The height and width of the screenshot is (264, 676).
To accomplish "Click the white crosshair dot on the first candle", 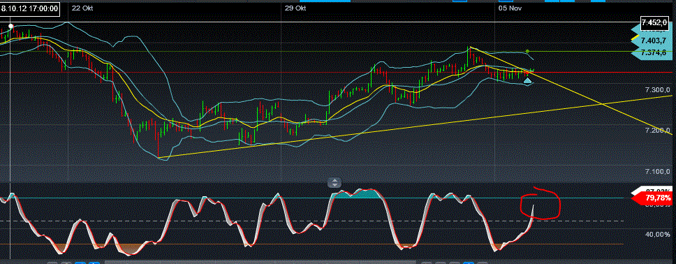I will pos(10,27).
